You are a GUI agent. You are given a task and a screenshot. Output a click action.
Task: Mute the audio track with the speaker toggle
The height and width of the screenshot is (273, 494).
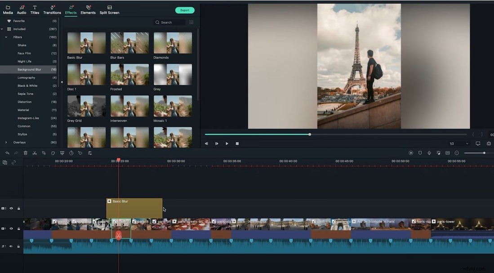11,246
